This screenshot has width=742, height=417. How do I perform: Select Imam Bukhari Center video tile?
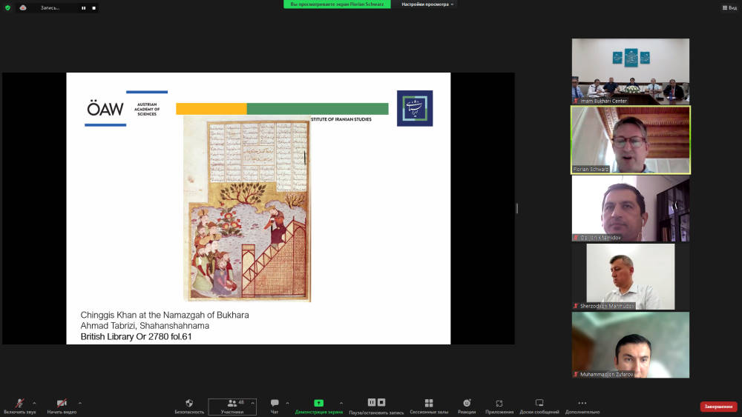[630, 71]
